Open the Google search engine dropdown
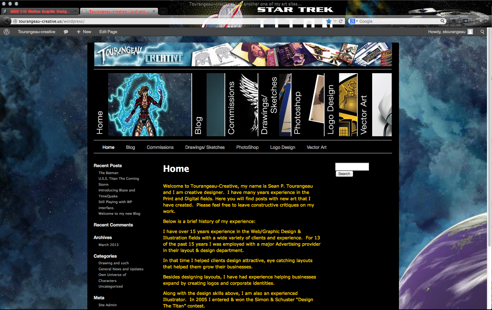This screenshot has height=310, width=492. tap(354, 21)
